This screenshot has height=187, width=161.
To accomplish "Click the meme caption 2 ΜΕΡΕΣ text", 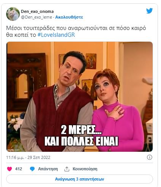I will 81,130.
